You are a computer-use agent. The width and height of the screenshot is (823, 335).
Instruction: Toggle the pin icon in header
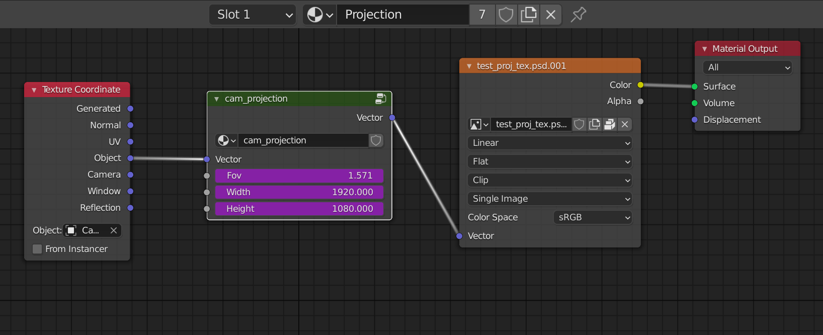pos(579,14)
